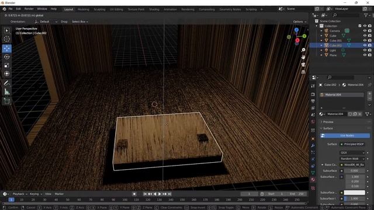Switch to the UV Editing workspace tab

coord(116,9)
